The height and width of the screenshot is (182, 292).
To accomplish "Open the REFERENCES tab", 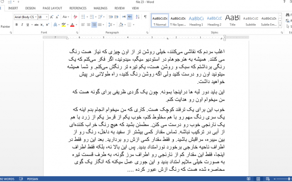I will click(x=78, y=8).
